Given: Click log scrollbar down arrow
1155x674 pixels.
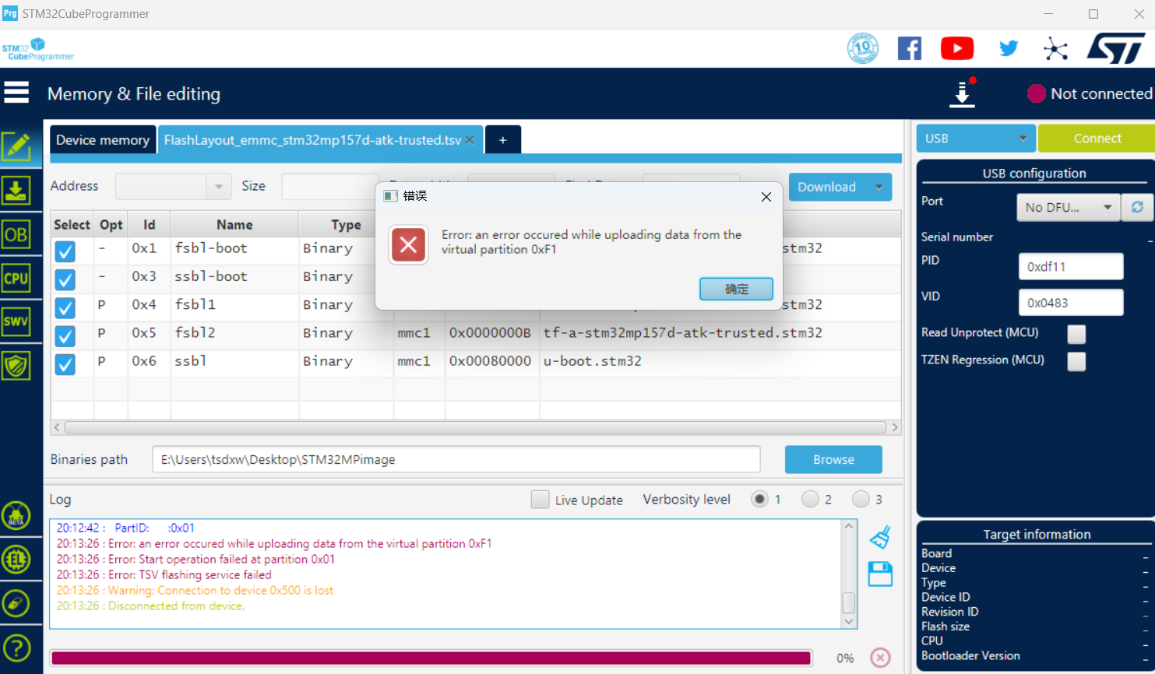Looking at the screenshot, I should pyautogui.click(x=849, y=621).
